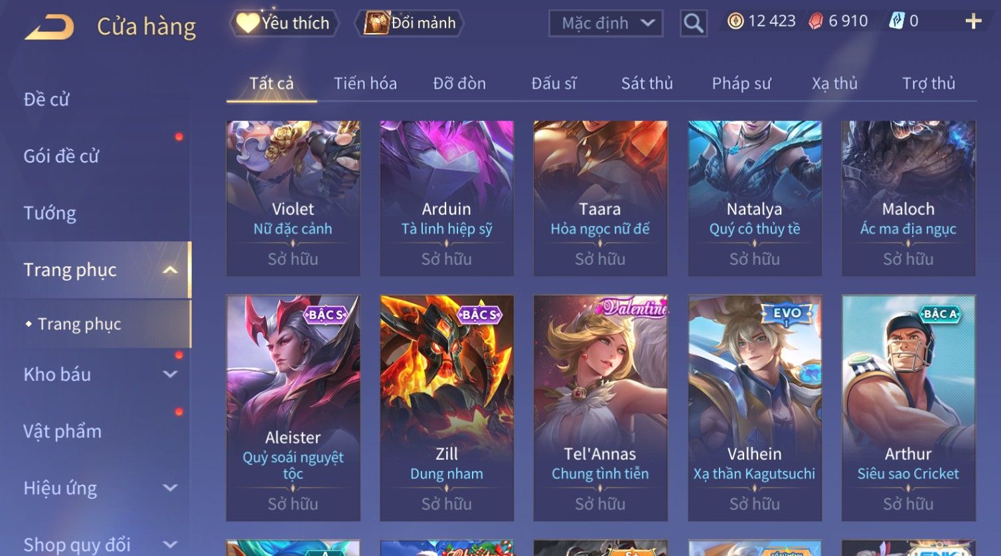Click the plus icon to add currency
The image size is (1001, 556).
(x=973, y=22)
